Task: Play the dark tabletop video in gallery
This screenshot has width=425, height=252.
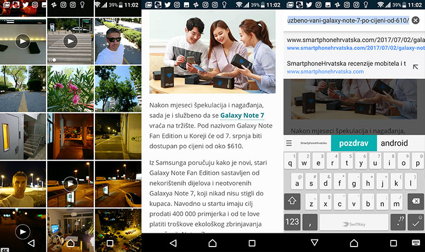Action: click(x=23, y=41)
